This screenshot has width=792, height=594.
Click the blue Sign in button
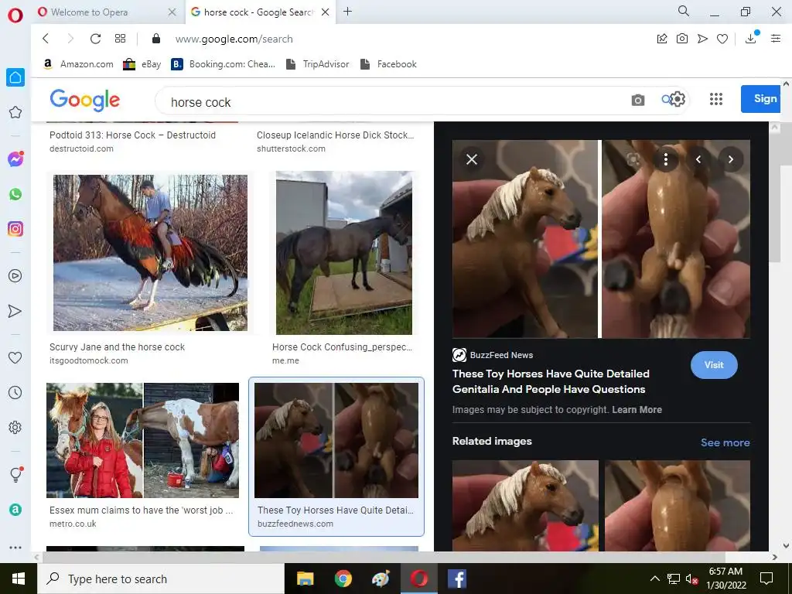(x=761, y=98)
